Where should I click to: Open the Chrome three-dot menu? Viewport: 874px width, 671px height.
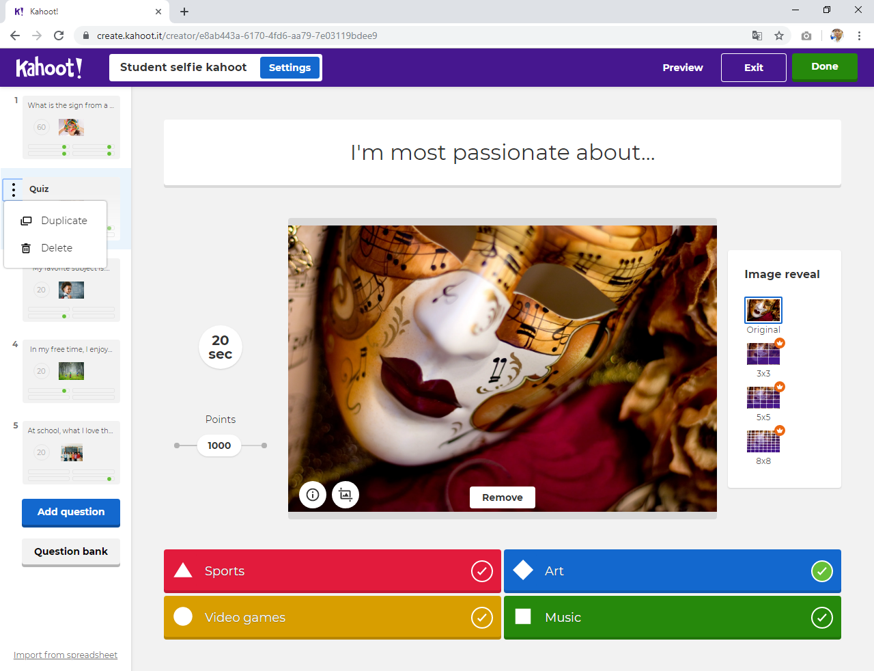(x=859, y=36)
